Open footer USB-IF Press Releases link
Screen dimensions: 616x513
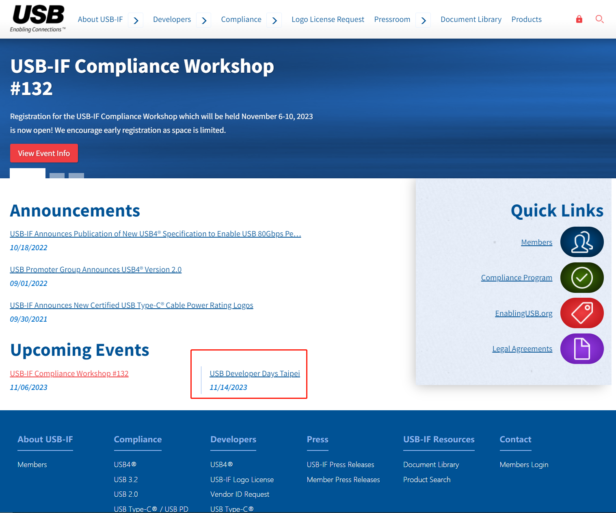coord(341,465)
